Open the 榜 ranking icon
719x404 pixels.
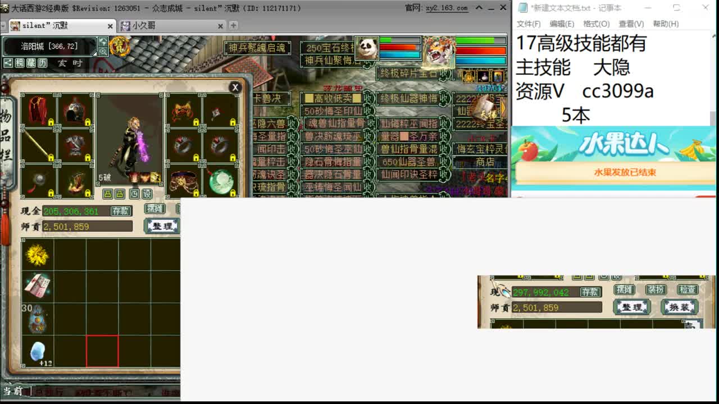[20, 63]
